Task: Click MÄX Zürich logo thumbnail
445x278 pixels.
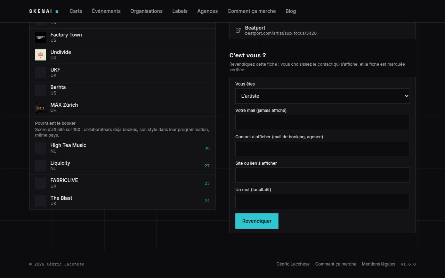Action: coord(41,108)
